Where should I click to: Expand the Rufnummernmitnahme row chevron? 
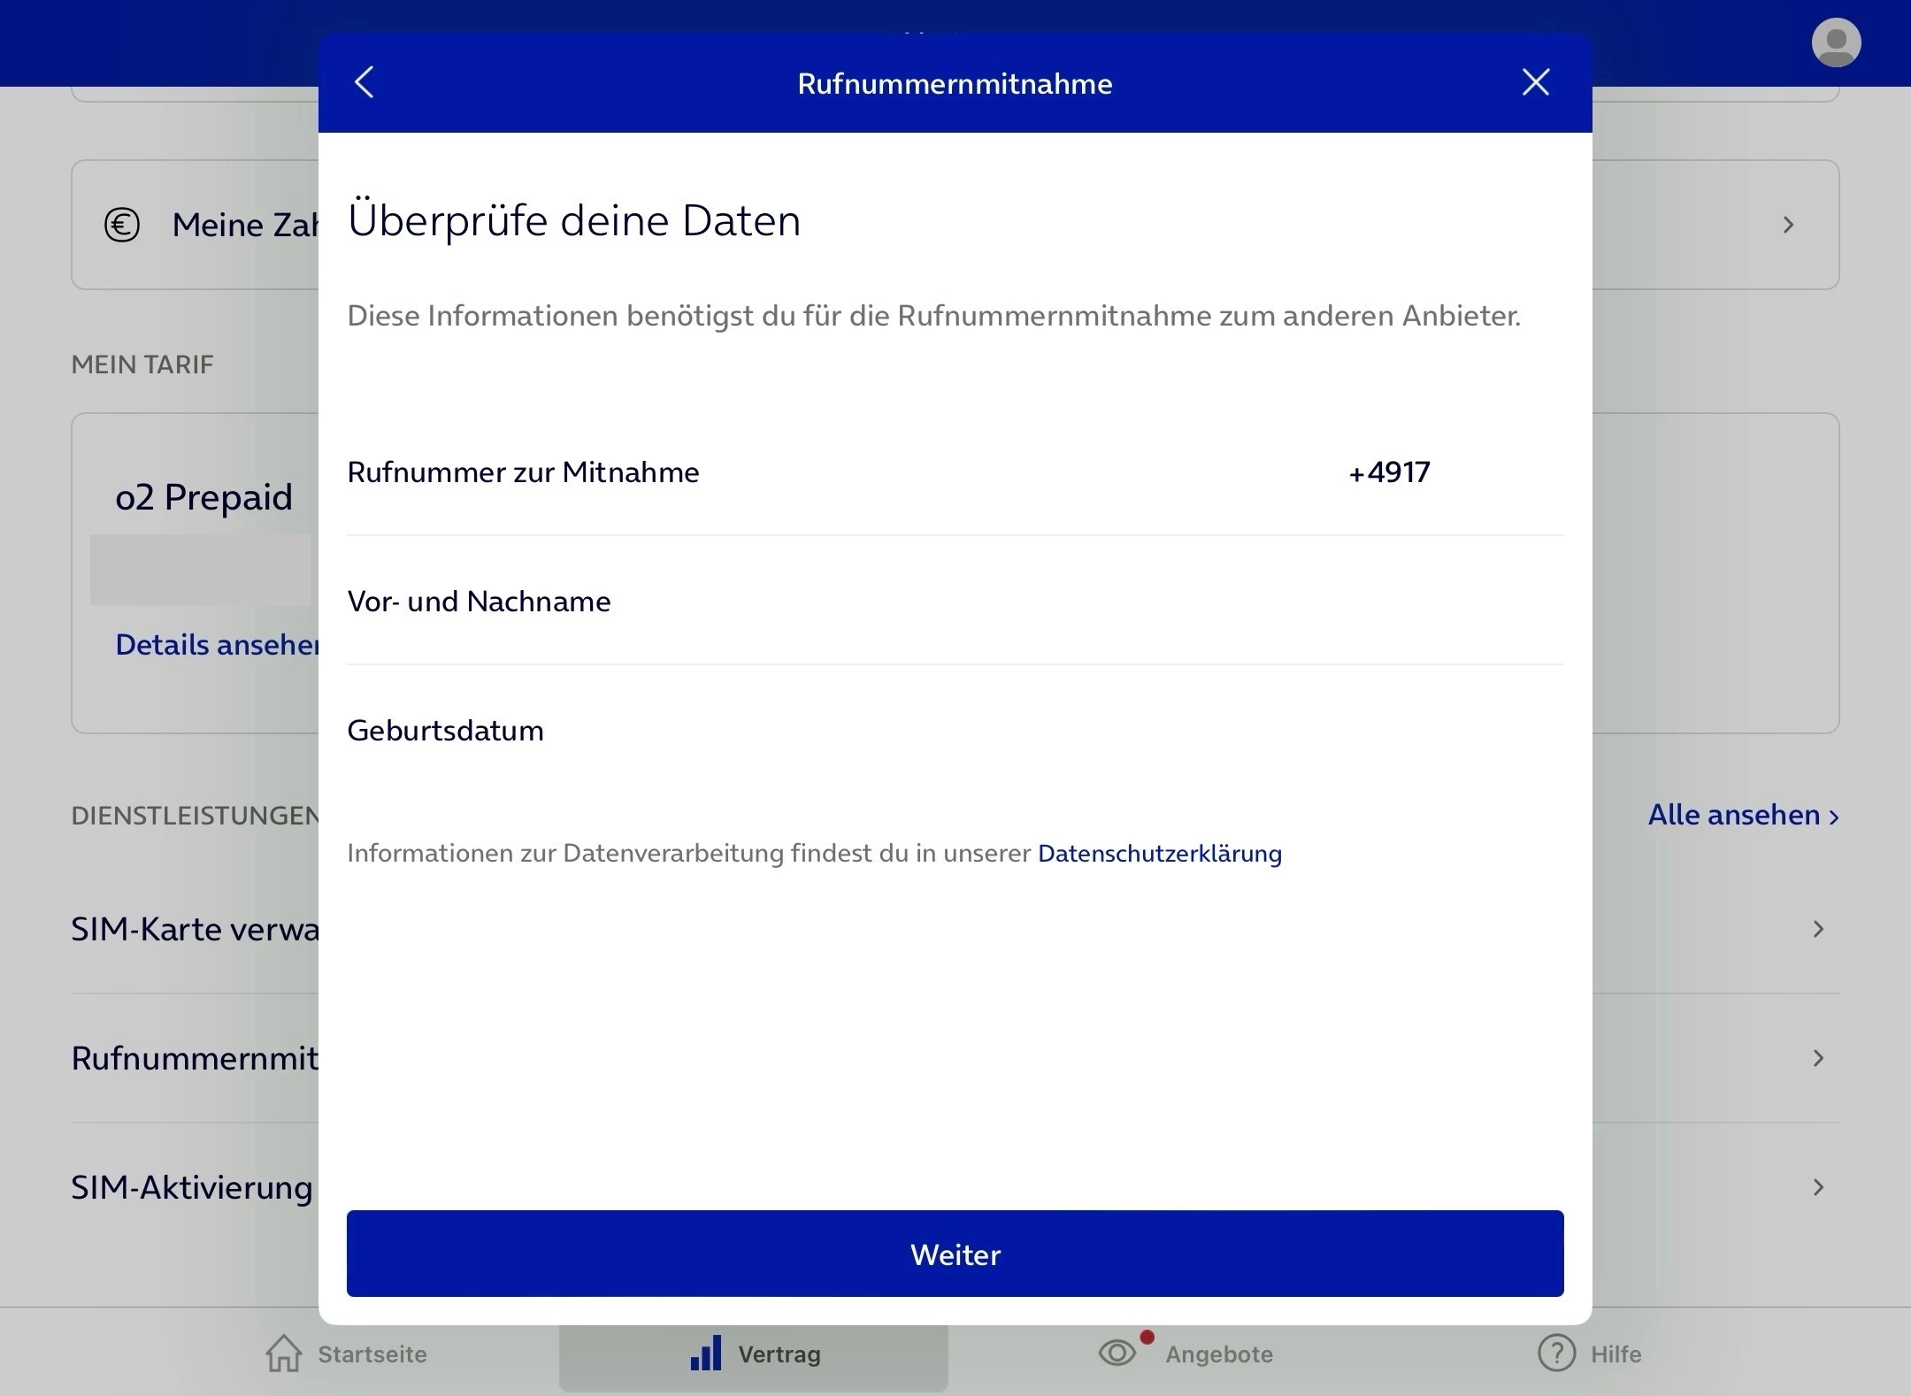click(1818, 1058)
